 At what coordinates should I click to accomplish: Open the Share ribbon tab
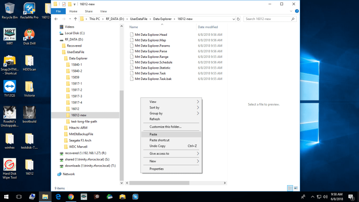88,11
